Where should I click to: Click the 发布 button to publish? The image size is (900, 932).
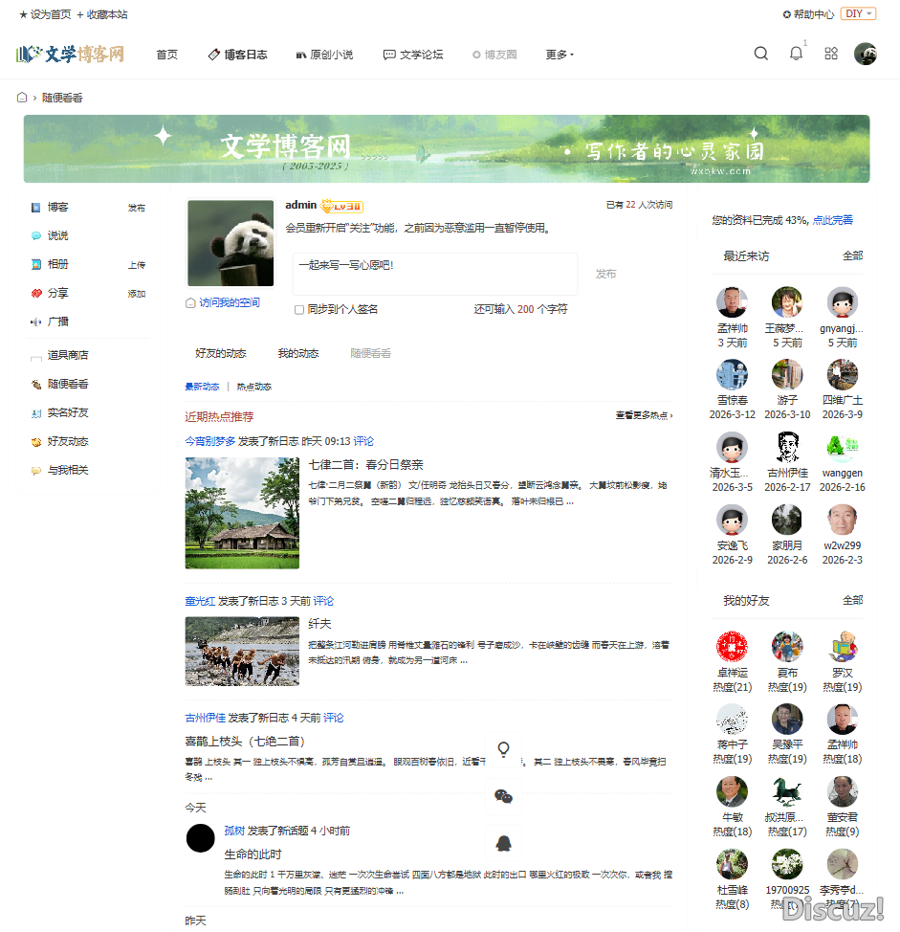pyautogui.click(x=605, y=274)
